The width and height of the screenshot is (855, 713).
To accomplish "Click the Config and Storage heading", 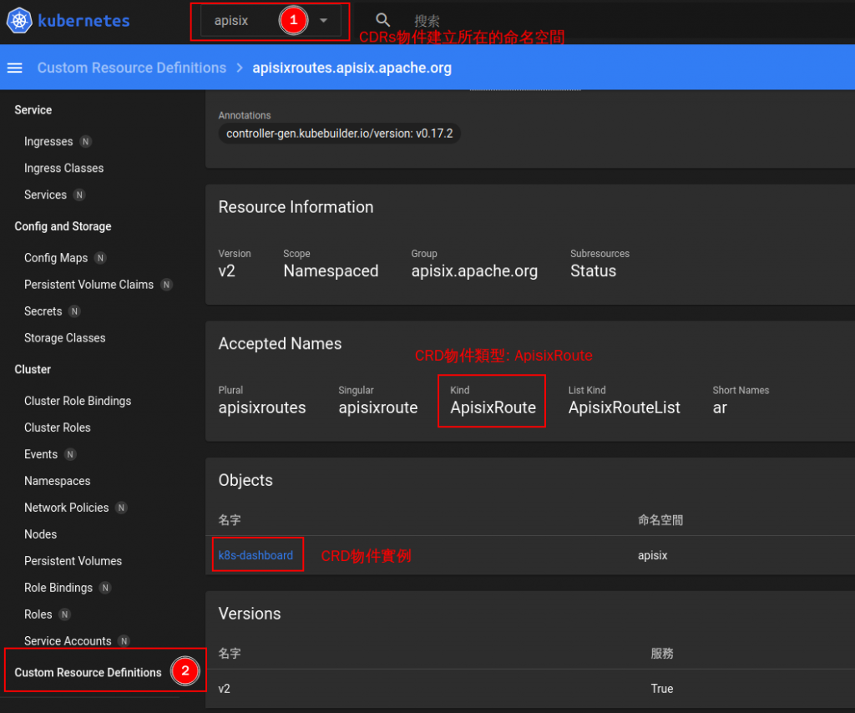I will coord(63,226).
